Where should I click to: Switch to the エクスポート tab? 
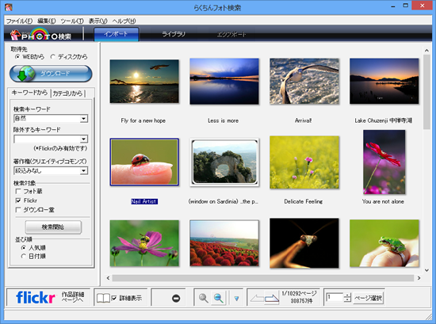tap(231, 34)
